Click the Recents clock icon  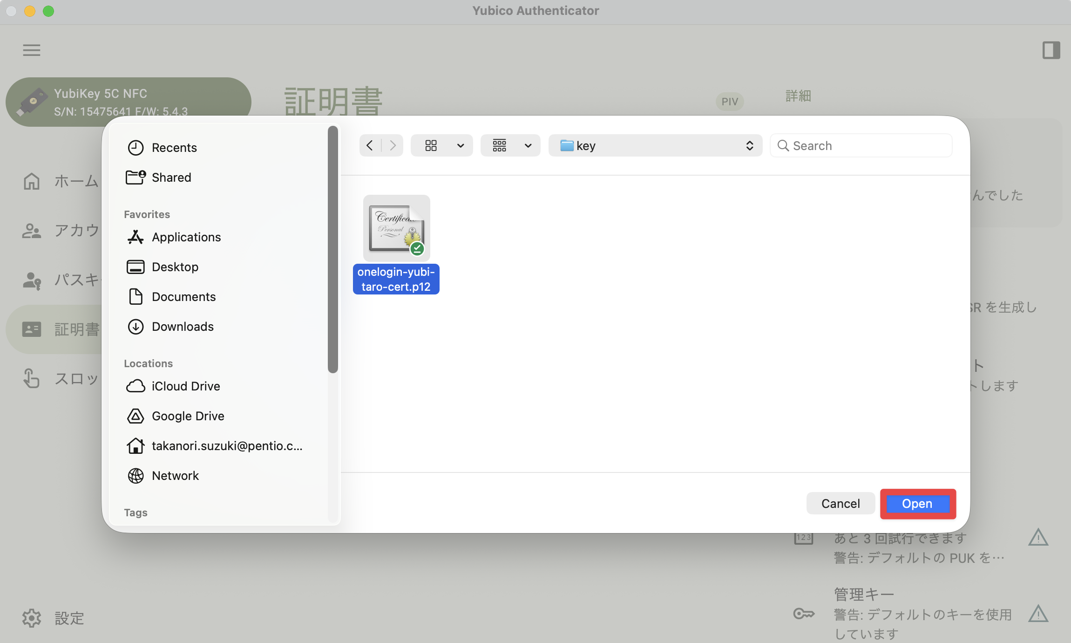(x=136, y=148)
